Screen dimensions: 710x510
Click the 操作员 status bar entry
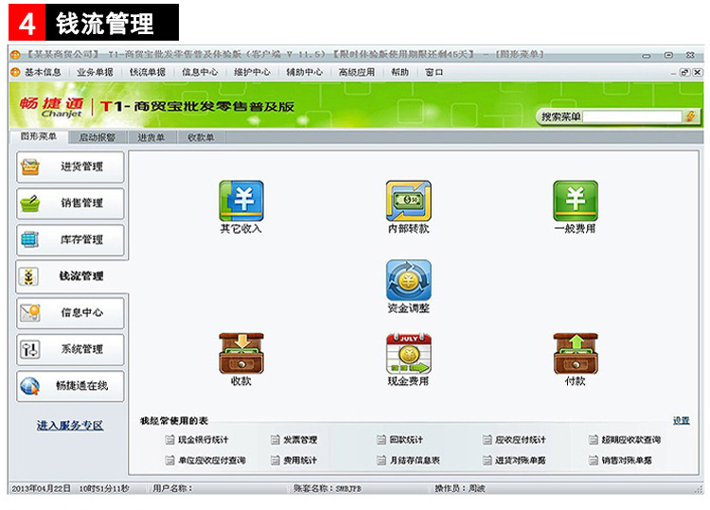[x=459, y=489]
